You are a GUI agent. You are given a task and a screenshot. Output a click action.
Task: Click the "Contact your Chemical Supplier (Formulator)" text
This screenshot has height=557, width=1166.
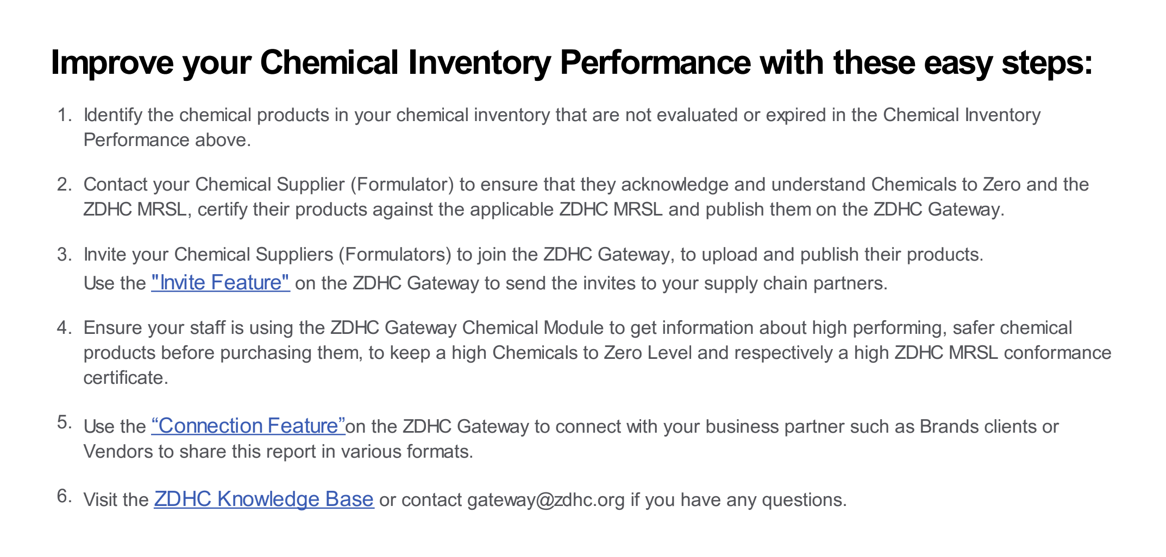(x=269, y=185)
